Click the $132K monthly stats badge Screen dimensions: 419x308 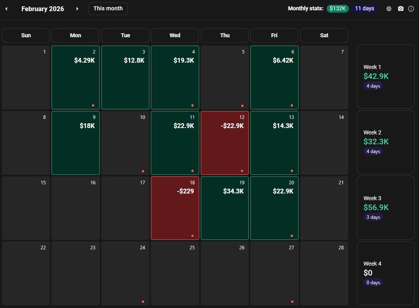[x=337, y=9]
